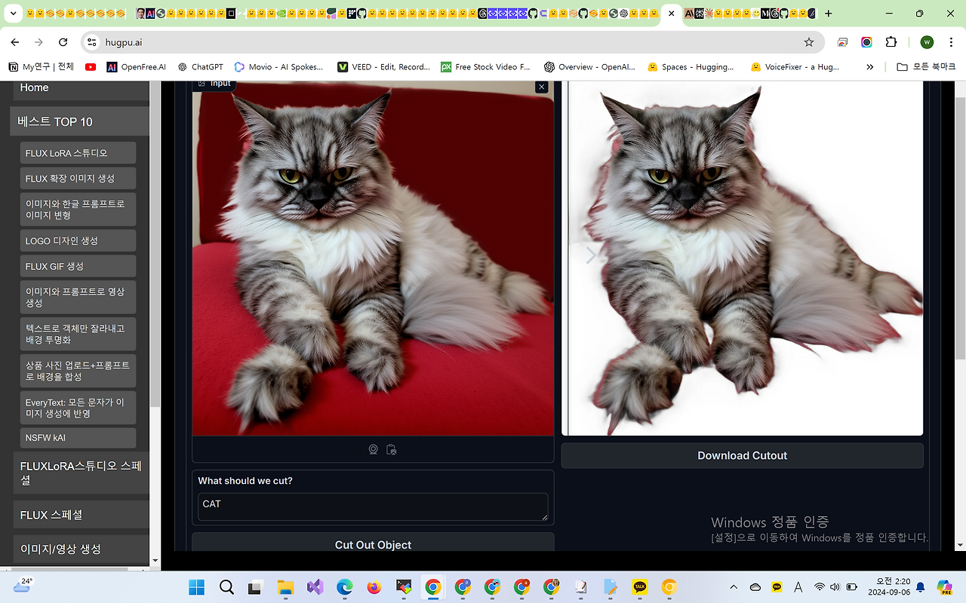Open the 베스트 TOP 10 sidebar section
The height and width of the screenshot is (603, 966).
point(79,121)
